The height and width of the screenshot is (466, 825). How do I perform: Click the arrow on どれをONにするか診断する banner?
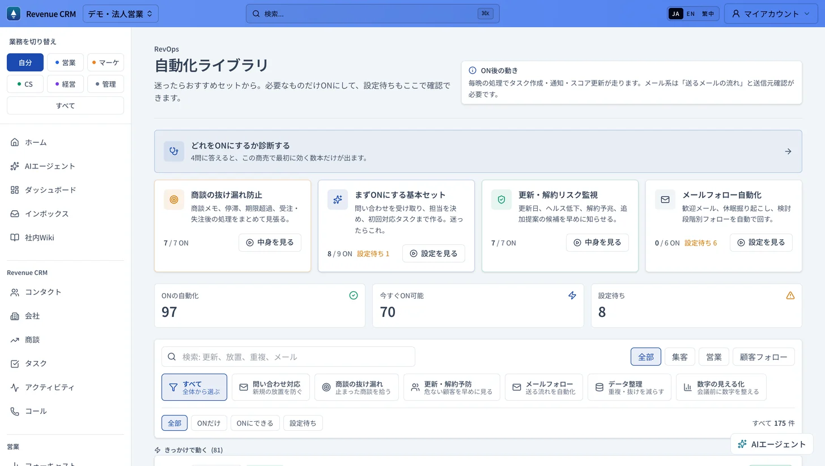coord(788,151)
